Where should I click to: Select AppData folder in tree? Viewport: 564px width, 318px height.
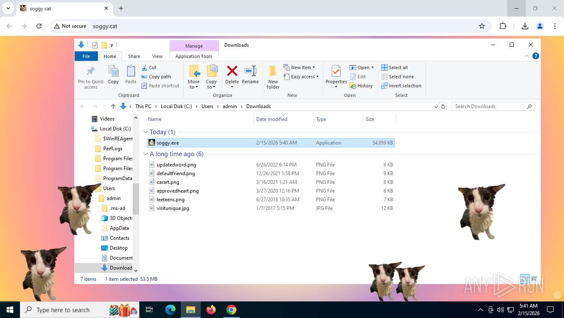(119, 228)
